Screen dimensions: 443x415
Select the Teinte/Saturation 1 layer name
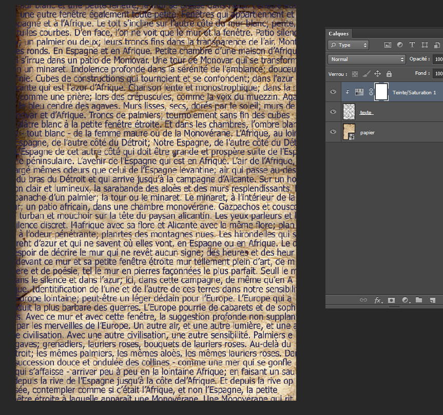click(414, 92)
